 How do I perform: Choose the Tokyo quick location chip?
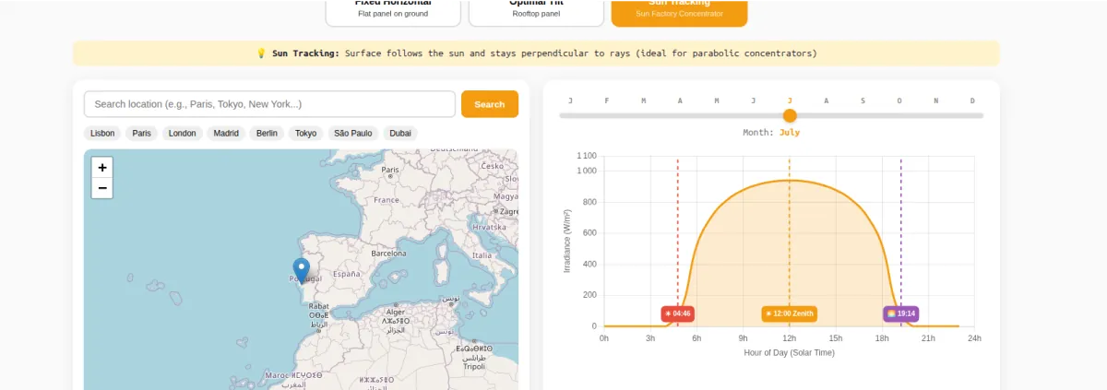pyautogui.click(x=305, y=133)
